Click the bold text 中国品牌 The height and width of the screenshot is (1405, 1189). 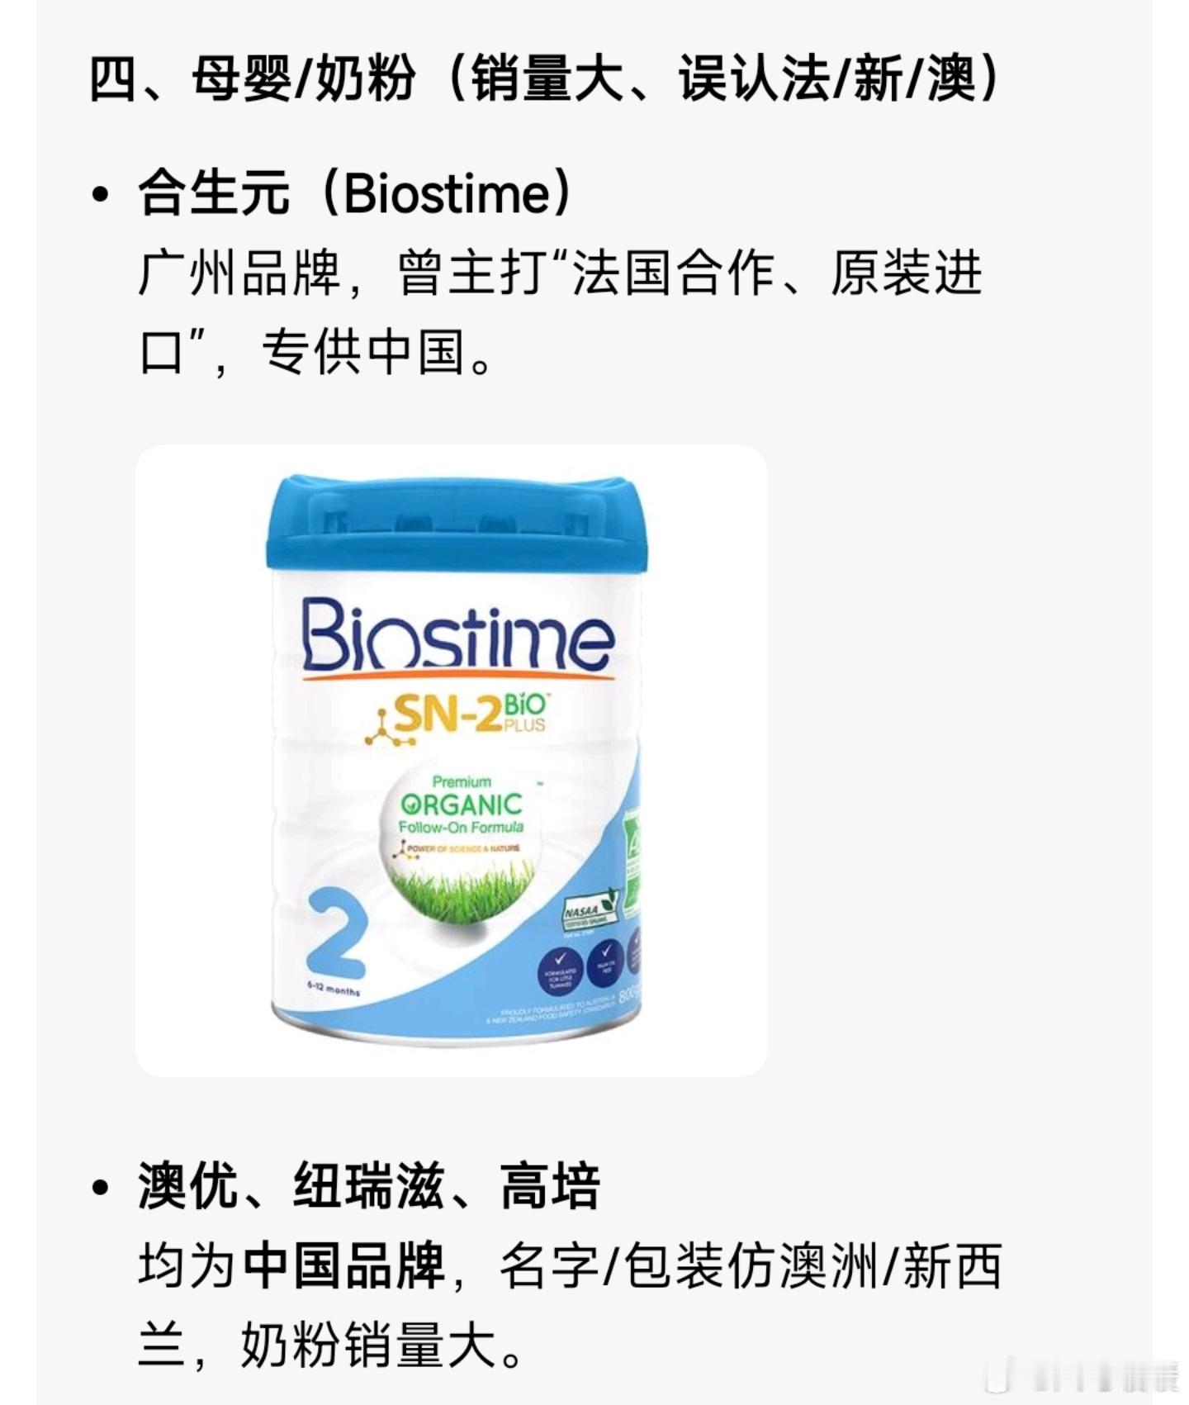343,1265
